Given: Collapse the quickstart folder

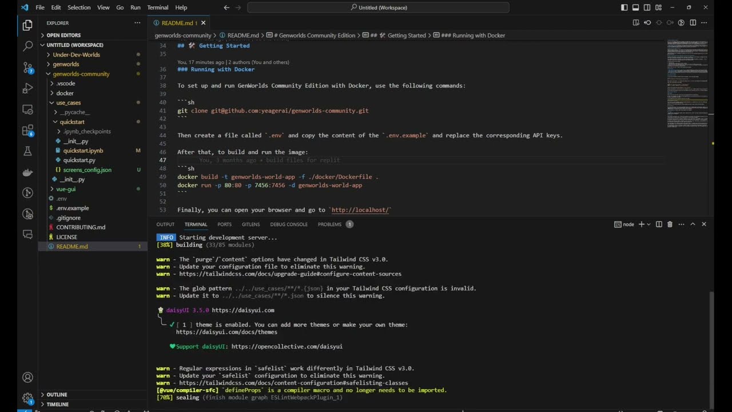Looking at the screenshot, I should point(93,122).
